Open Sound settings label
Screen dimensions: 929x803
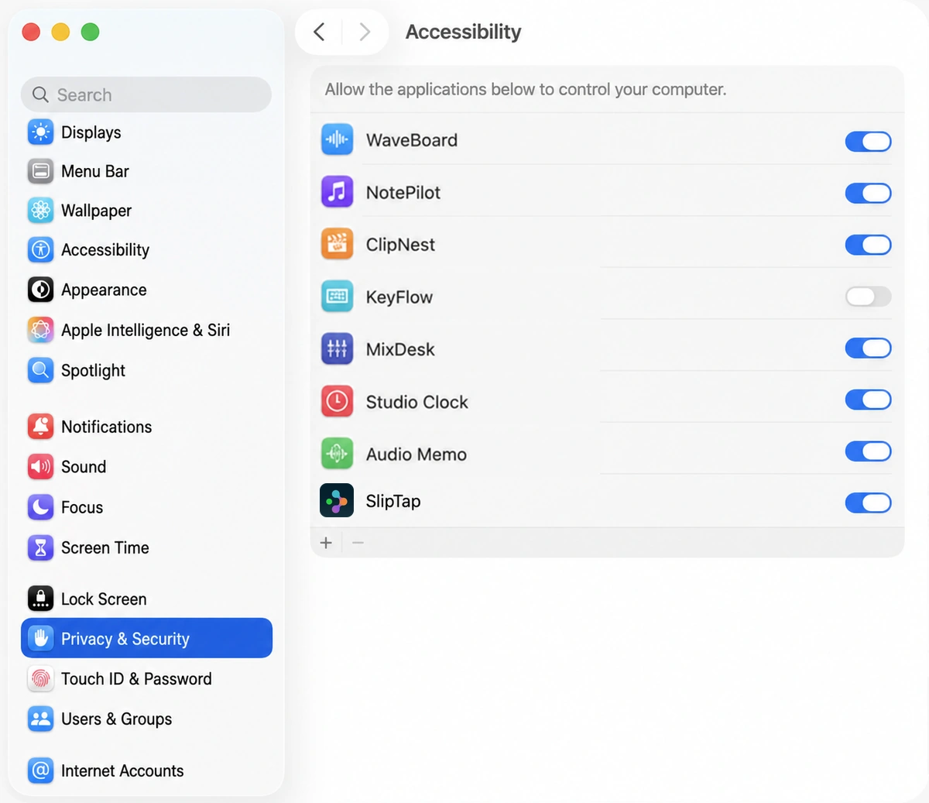coord(84,467)
